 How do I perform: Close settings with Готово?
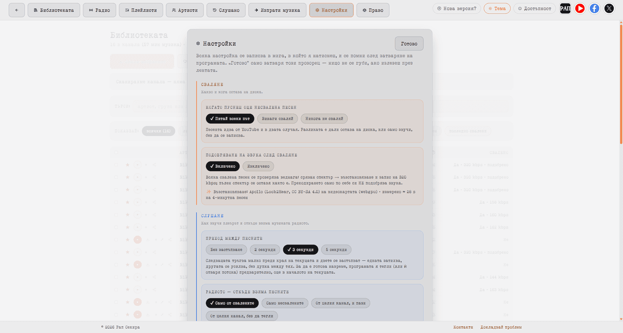tap(409, 44)
